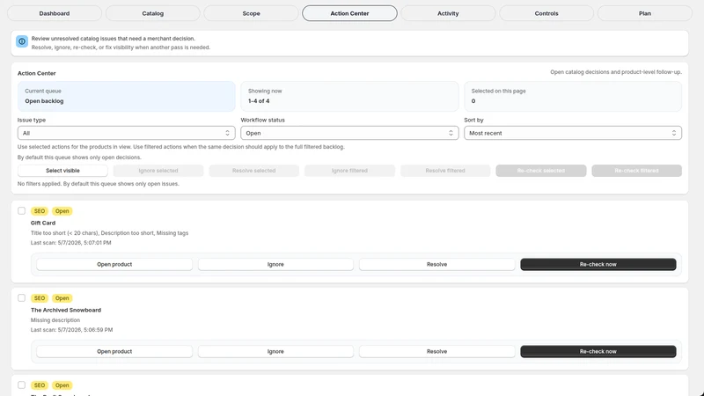Click the SEO badge on The Archived Snowboard
Viewport: 704px width, 396px height.
click(x=40, y=298)
